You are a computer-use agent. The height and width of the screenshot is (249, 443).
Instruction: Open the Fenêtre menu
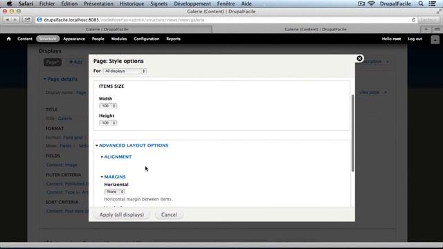click(226, 3)
